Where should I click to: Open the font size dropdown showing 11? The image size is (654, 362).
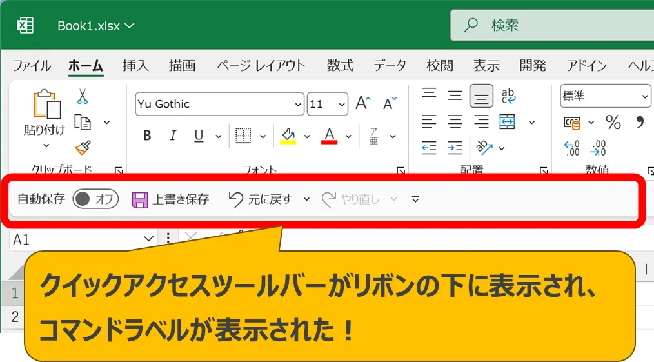[x=341, y=105]
